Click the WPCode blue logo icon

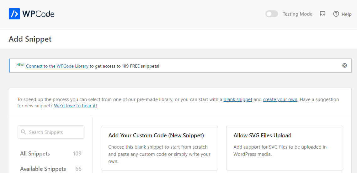tap(14, 14)
